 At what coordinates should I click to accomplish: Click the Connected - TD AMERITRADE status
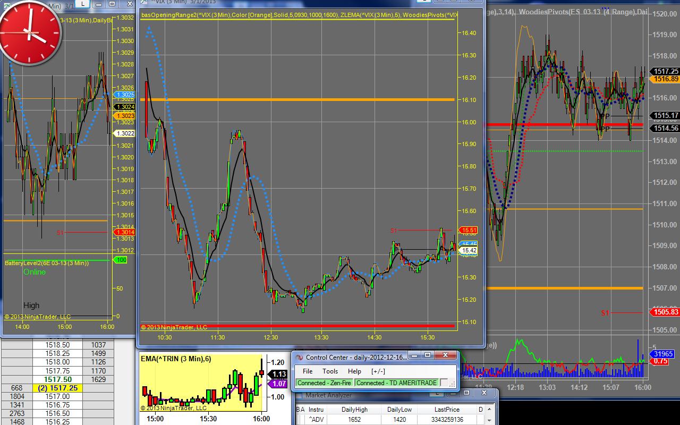396,382
